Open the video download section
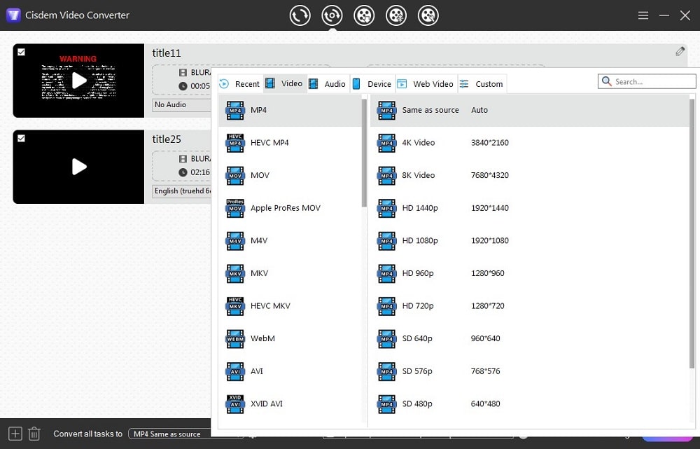Screen dimensions: 700x449 364,15
